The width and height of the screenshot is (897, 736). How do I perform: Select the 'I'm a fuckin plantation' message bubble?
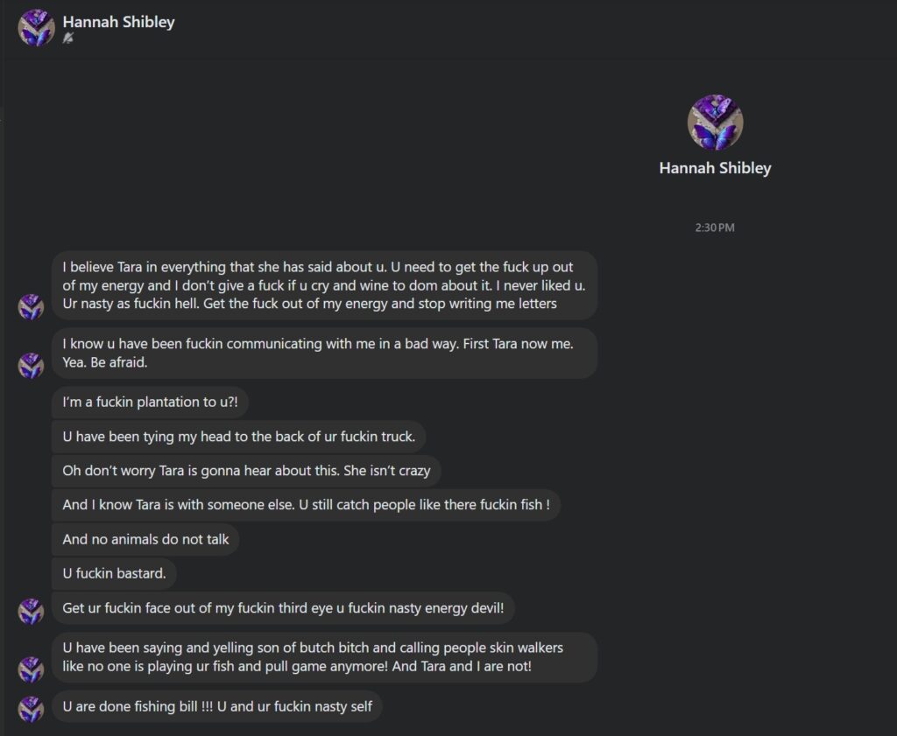tap(150, 403)
